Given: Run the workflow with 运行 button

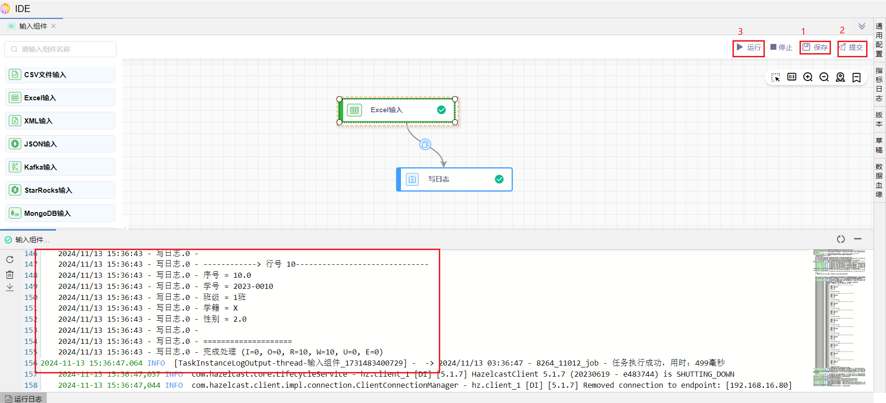Looking at the screenshot, I should [749, 48].
